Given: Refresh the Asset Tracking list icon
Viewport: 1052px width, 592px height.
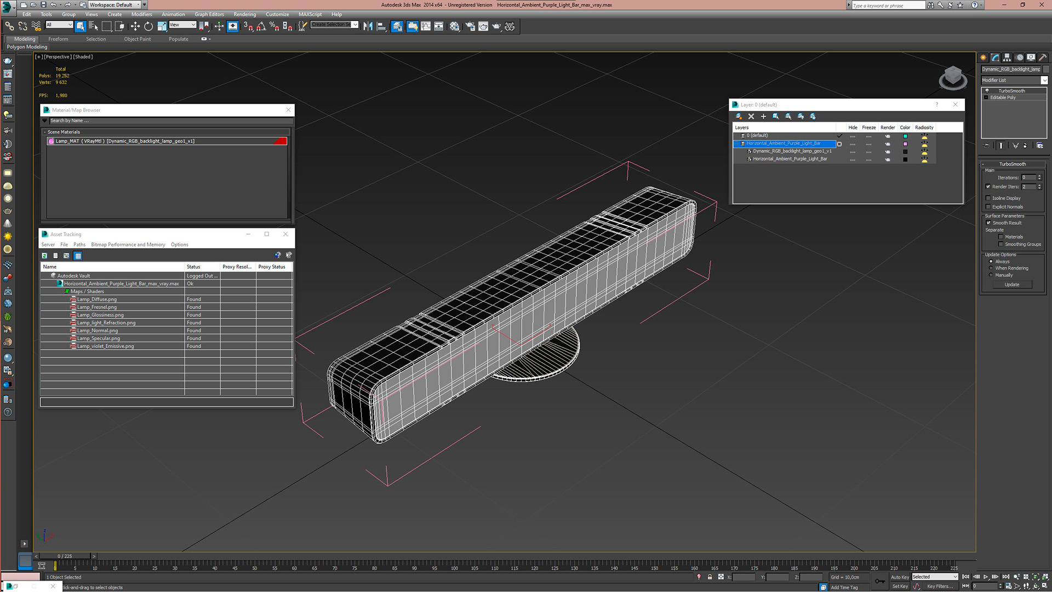Looking at the screenshot, I should tap(45, 255).
